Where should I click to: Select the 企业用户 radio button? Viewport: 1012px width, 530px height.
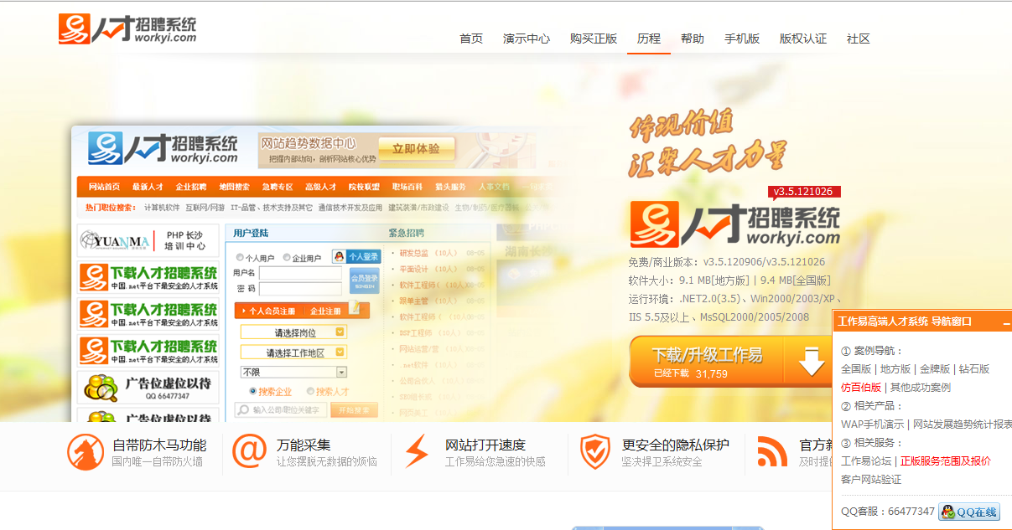coord(288,258)
